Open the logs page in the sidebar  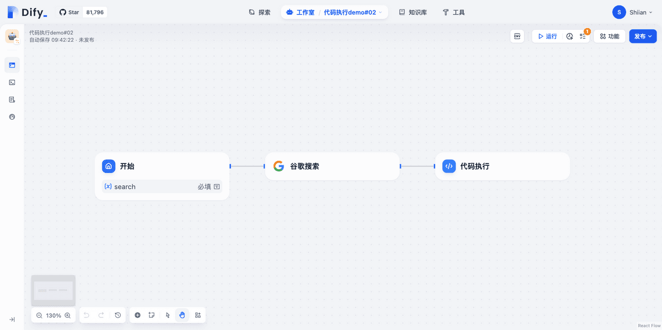[x=12, y=100]
